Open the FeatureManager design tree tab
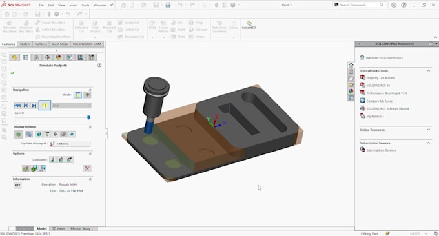The width and height of the screenshot is (439, 236). (x=15, y=57)
